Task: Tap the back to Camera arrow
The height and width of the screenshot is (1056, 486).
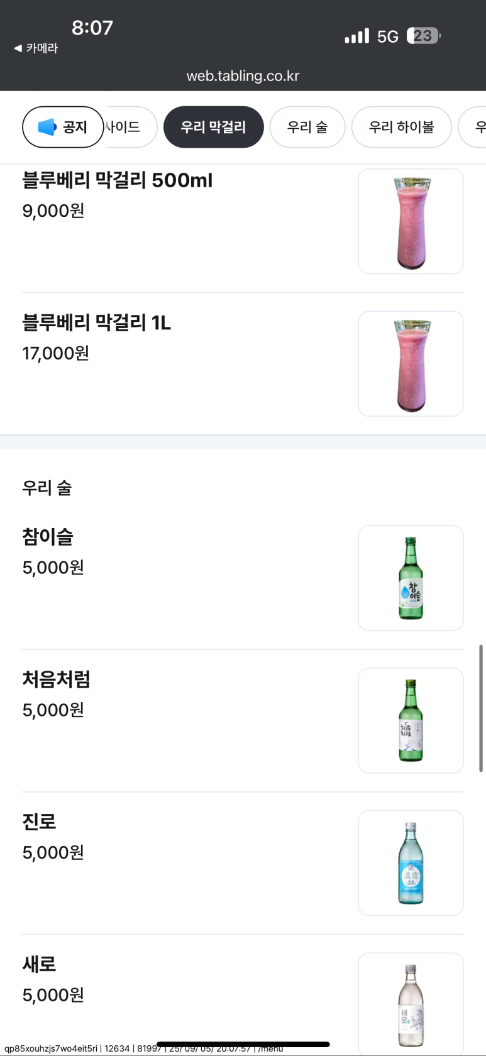Action: pyautogui.click(x=18, y=48)
